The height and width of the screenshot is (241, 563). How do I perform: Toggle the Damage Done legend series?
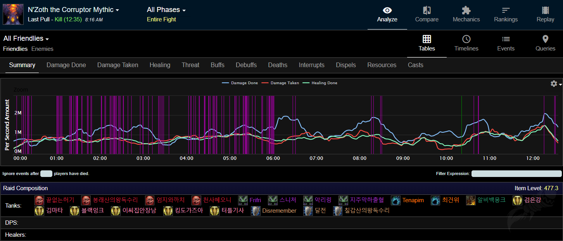(240, 83)
